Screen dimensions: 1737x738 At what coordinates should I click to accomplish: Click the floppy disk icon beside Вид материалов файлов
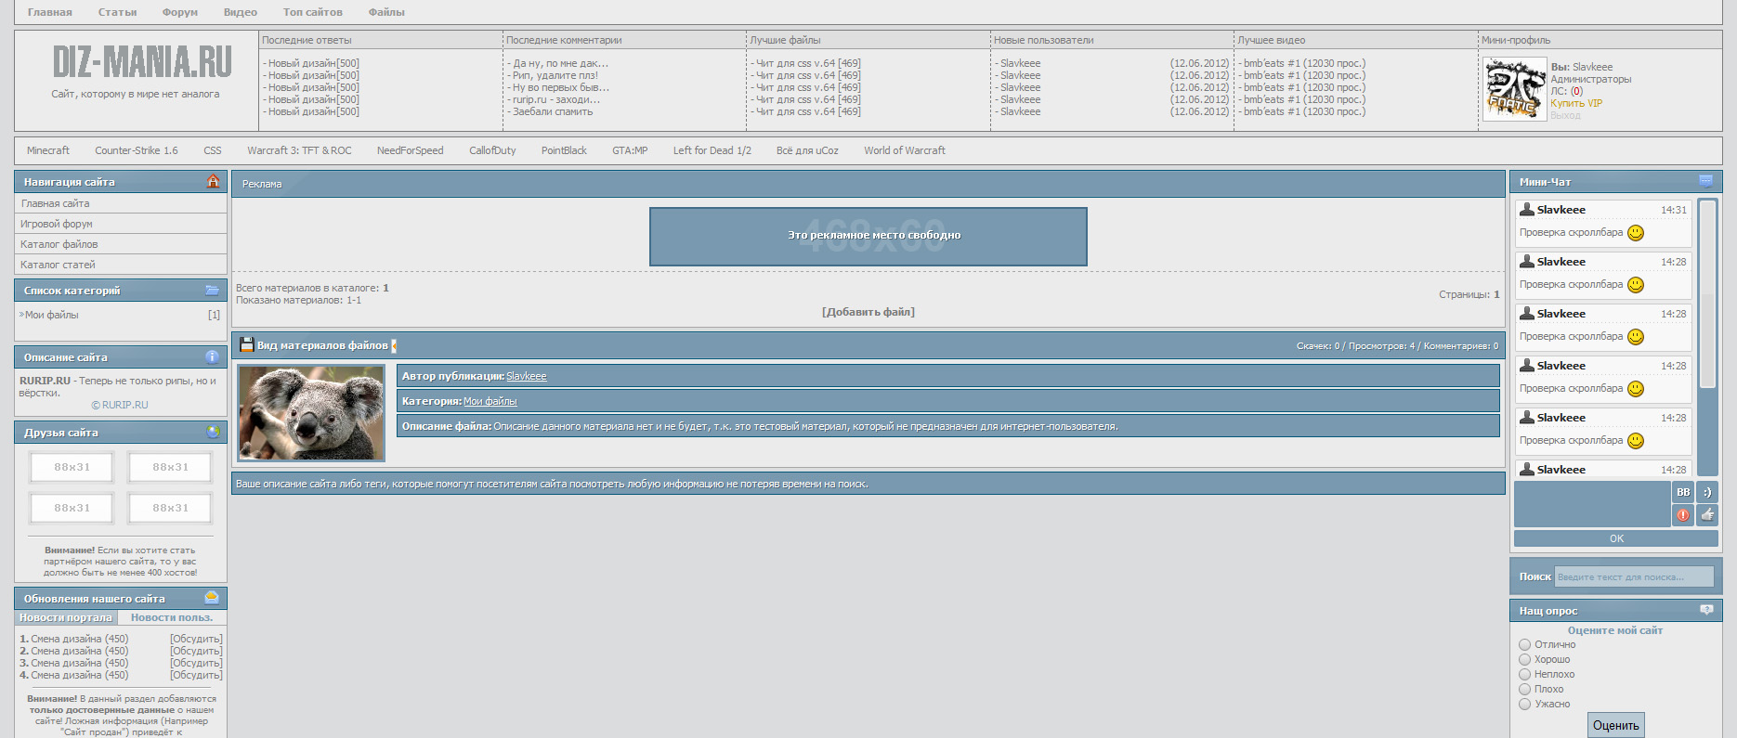246,345
